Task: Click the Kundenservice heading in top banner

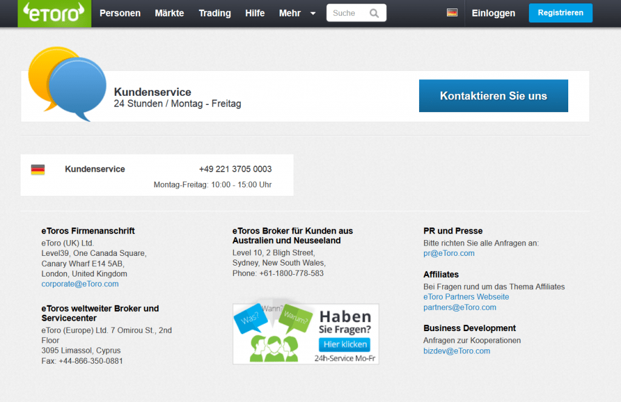Action: pyautogui.click(x=152, y=92)
